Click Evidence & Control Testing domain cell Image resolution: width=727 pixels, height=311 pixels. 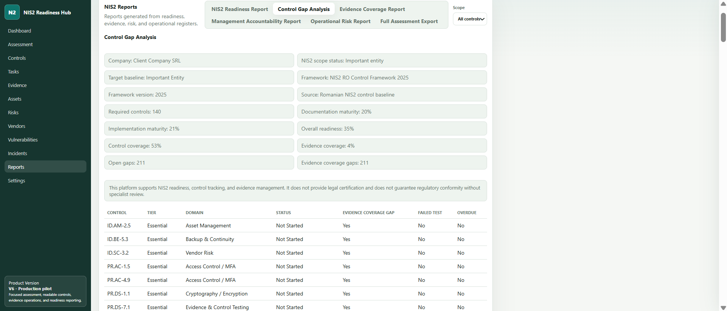tap(217, 307)
